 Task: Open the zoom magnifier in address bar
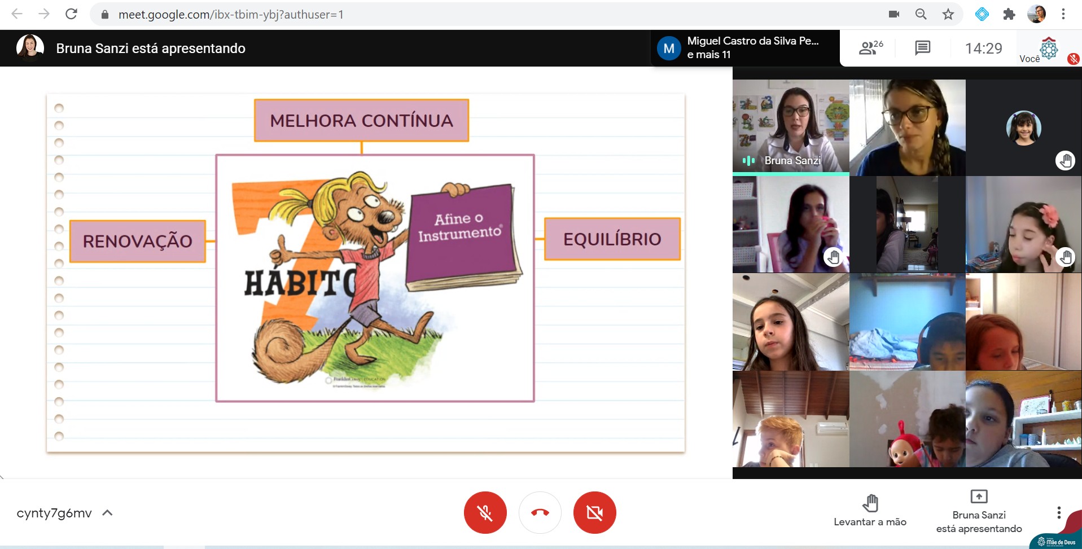(x=921, y=14)
